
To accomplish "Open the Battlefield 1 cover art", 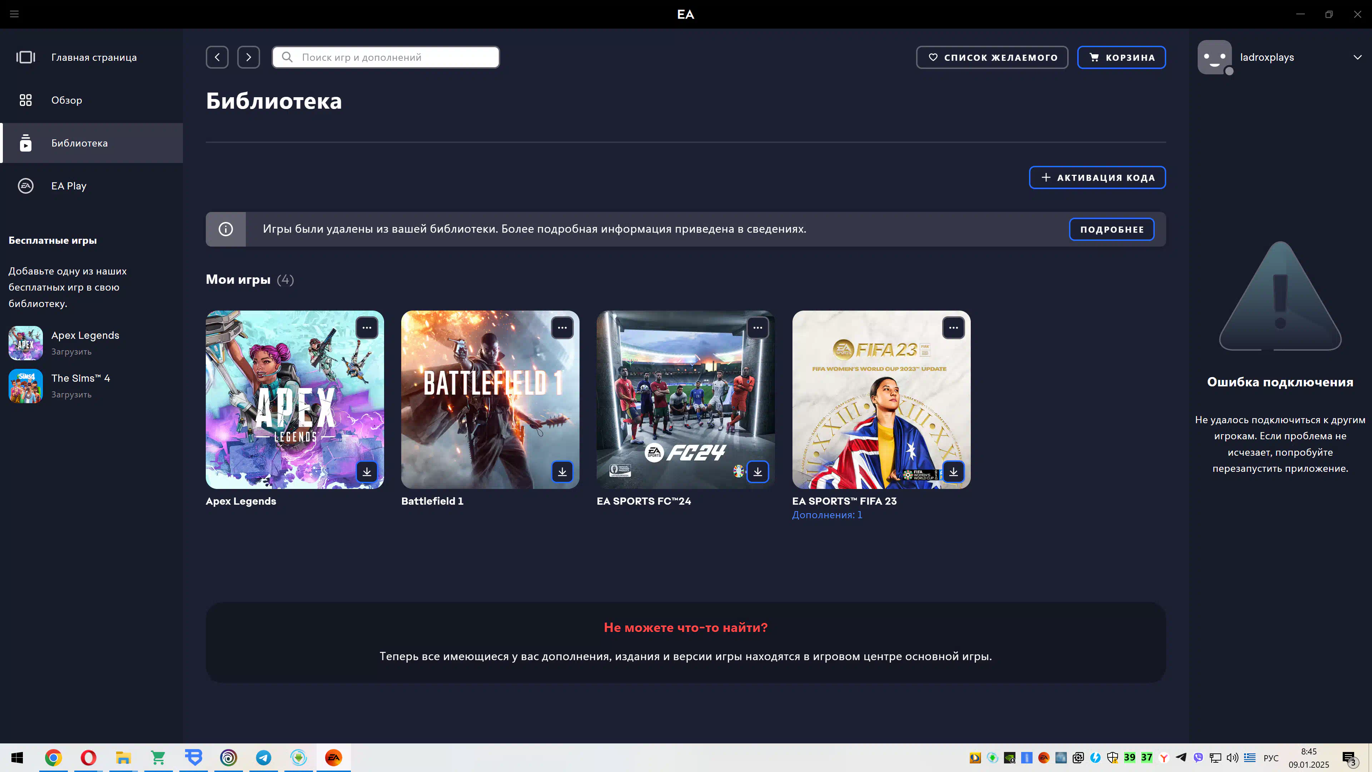I will [490, 400].
